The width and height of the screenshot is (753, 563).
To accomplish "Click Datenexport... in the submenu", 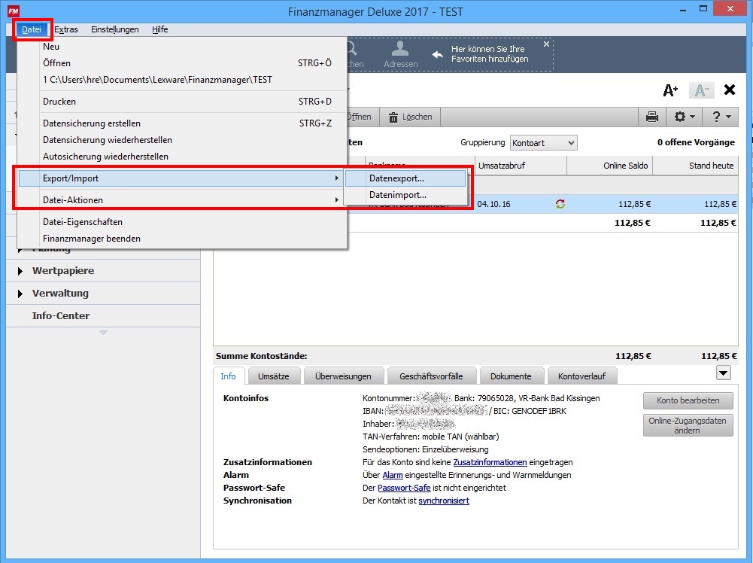I will point(405,178).
